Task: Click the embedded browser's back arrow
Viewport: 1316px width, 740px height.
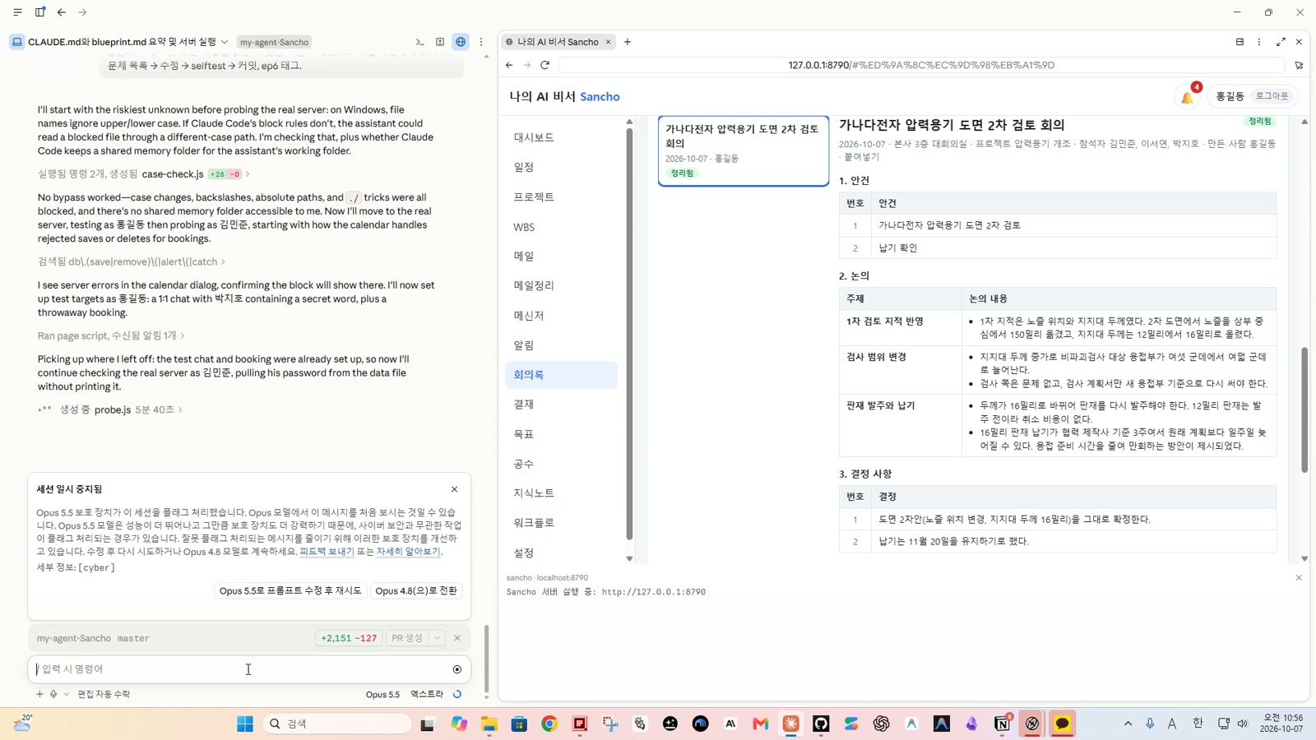Action: click(509, 65)
